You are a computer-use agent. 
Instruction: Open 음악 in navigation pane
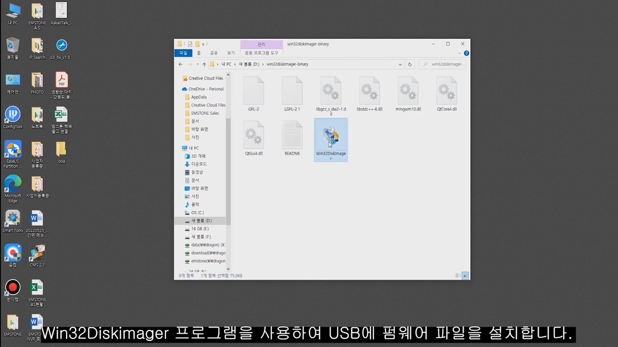pyautogui.click(x=192, y=204)
